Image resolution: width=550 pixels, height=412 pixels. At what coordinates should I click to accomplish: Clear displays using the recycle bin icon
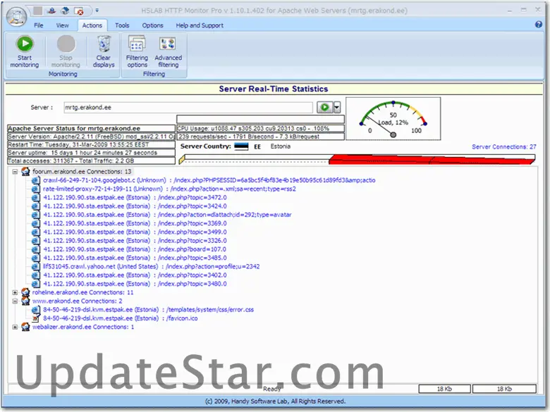104,51
